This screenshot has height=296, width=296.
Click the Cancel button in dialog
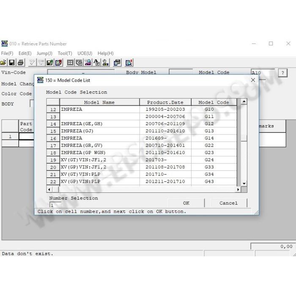pos(229,203)
